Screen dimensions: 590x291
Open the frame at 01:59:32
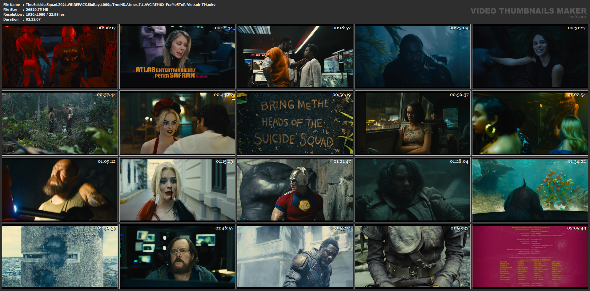(412, 257)
